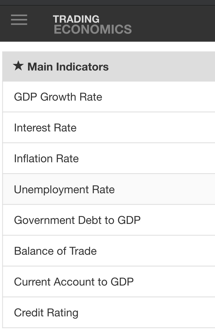Tap the word TRADING in the logo
The height and width of the screenshot is (334, 215).
tap(76, 19)
